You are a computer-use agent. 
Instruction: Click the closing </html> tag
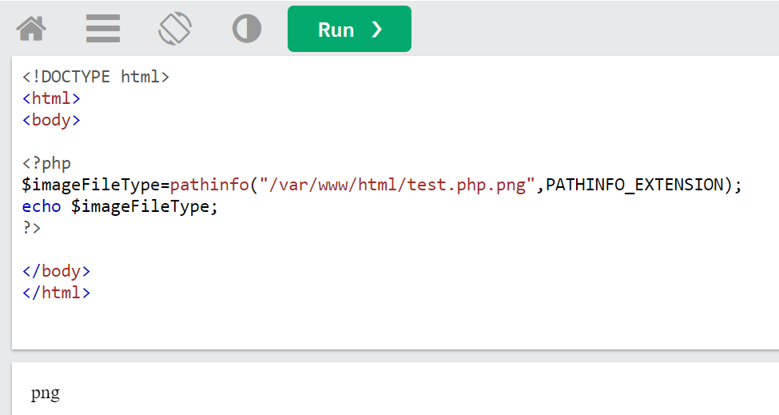tap(56, 293)
